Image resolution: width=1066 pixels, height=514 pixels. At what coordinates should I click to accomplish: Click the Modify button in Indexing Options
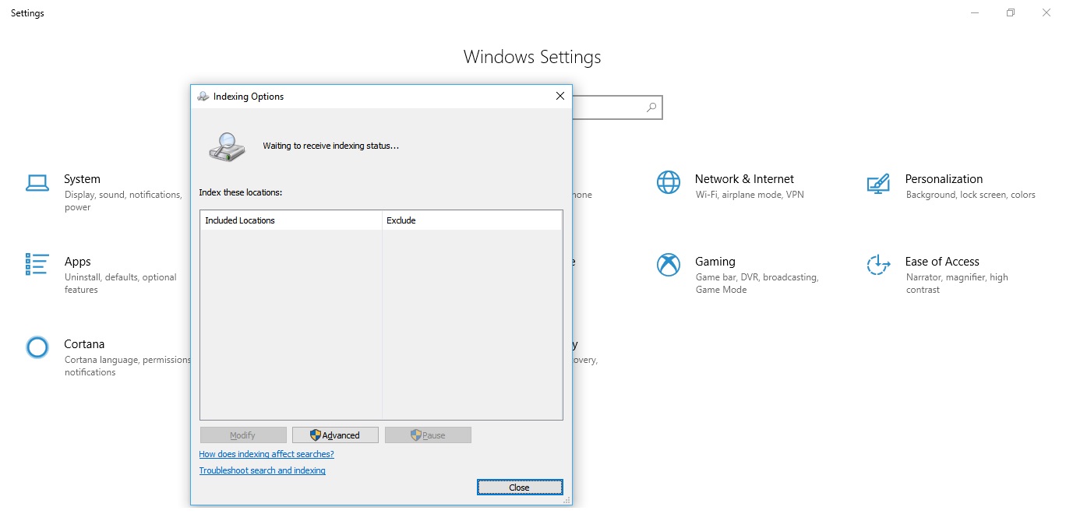(243, 435)
